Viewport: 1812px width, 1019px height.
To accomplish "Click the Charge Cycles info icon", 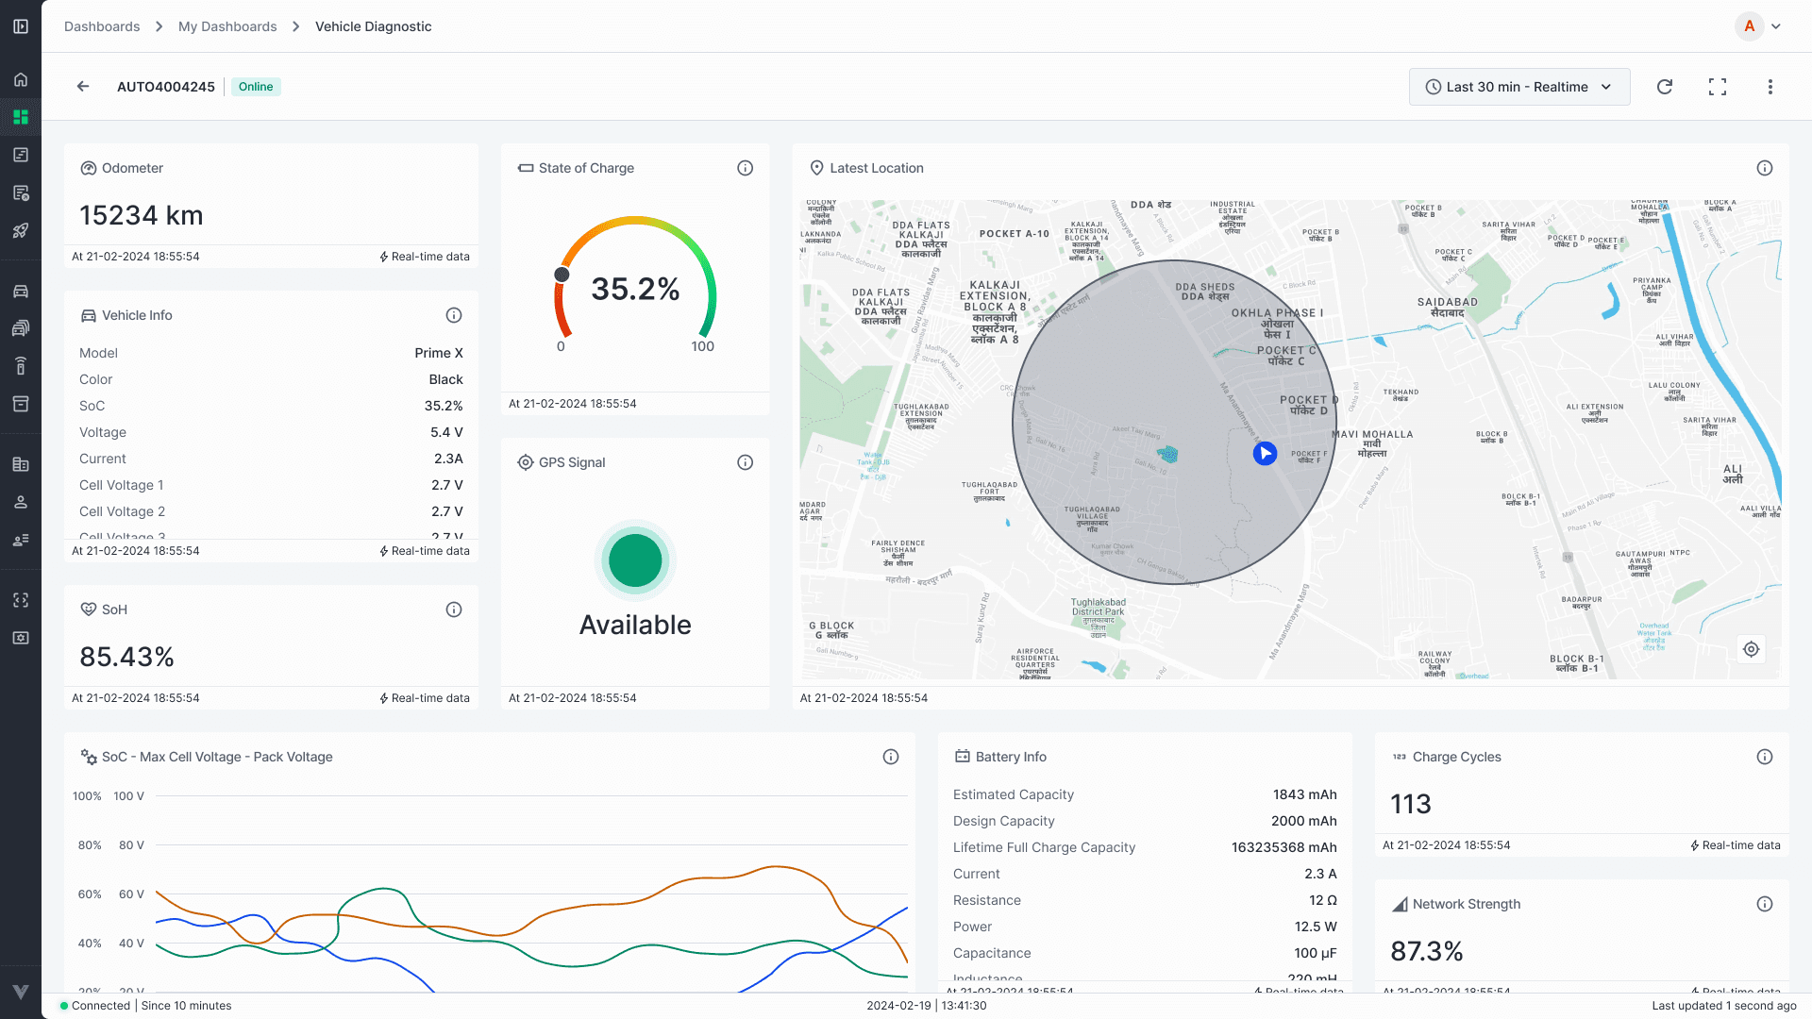I will tap(1764, 757).
